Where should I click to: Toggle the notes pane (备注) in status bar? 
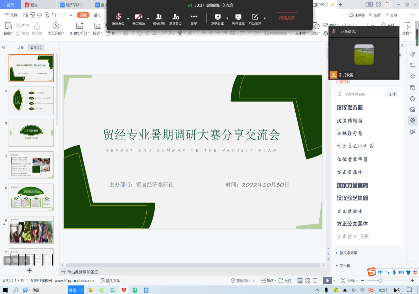pyautogui.click(x=267, y=281)
